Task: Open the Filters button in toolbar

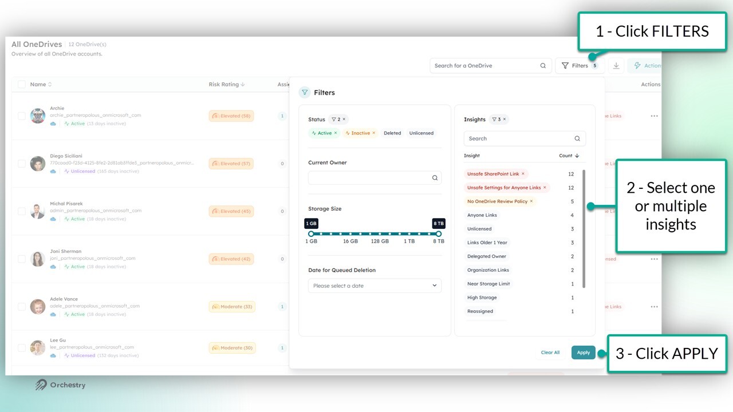Action: pos(580,66)
